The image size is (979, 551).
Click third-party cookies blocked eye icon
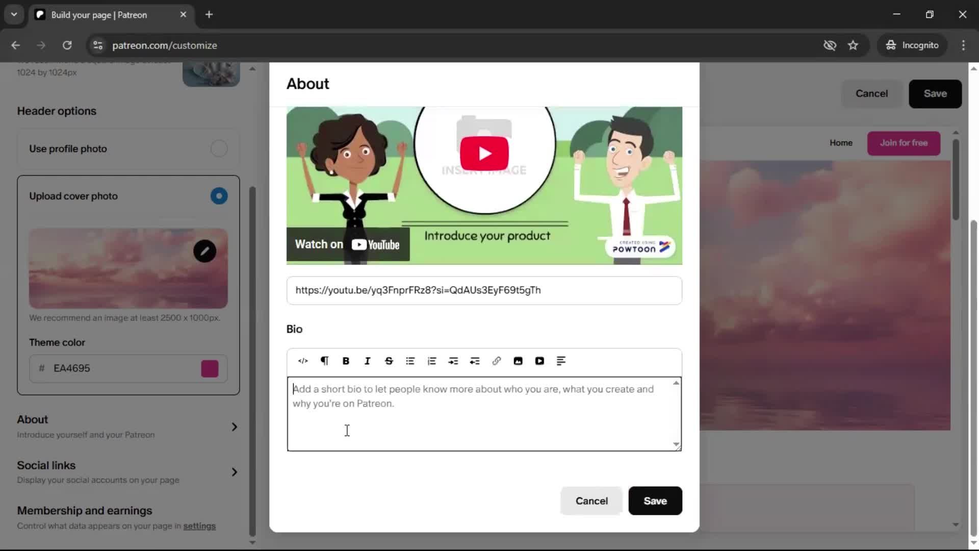(830, 45)
